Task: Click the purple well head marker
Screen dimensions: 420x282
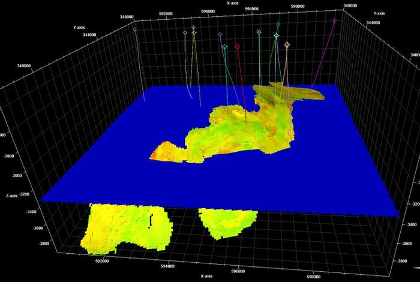Action: (220, 34)
